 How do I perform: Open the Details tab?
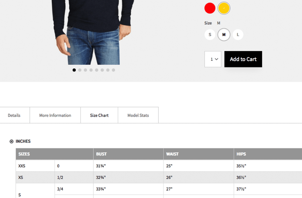pyautogui.click(x=14, y=115)
